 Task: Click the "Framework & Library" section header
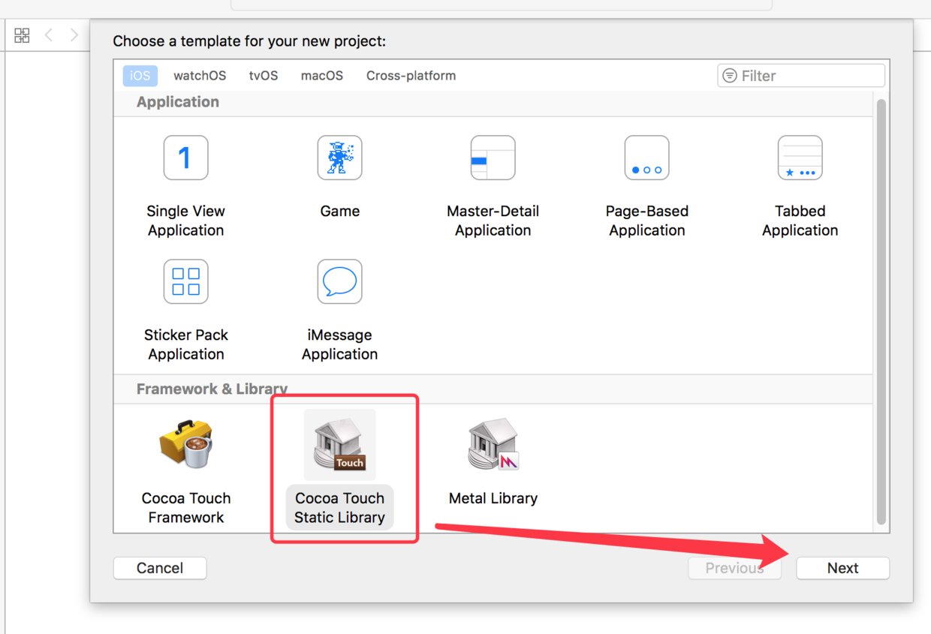click(x=212, y=389)
